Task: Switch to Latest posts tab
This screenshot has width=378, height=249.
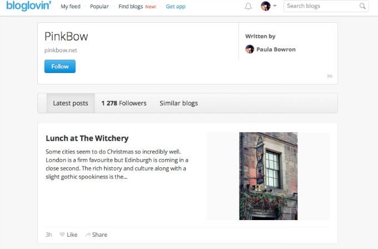Action: (x=71, y=103)
